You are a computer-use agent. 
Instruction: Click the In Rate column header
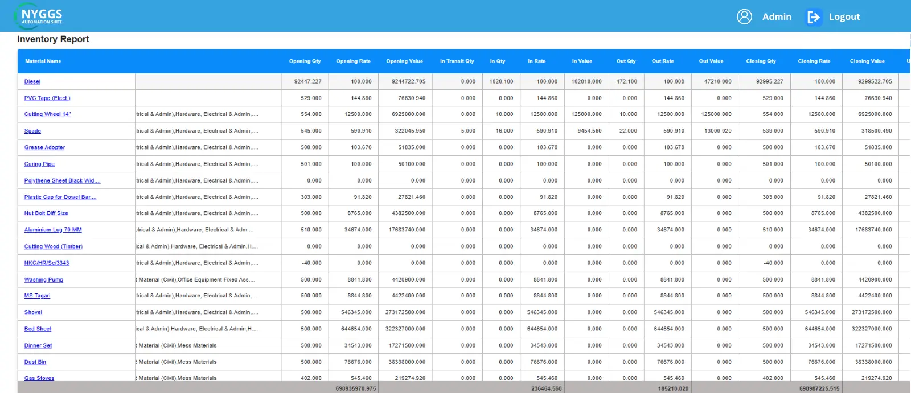pos(536,61)
